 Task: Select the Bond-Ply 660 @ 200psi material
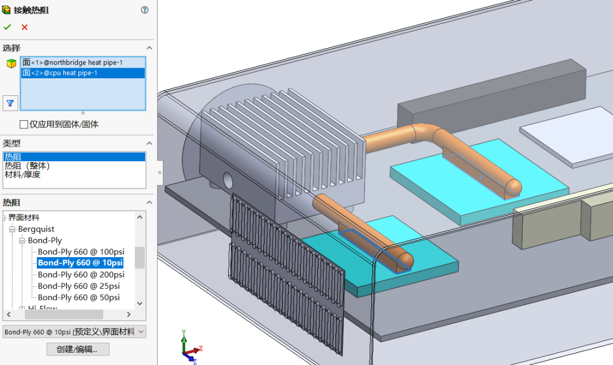[81, 274]
